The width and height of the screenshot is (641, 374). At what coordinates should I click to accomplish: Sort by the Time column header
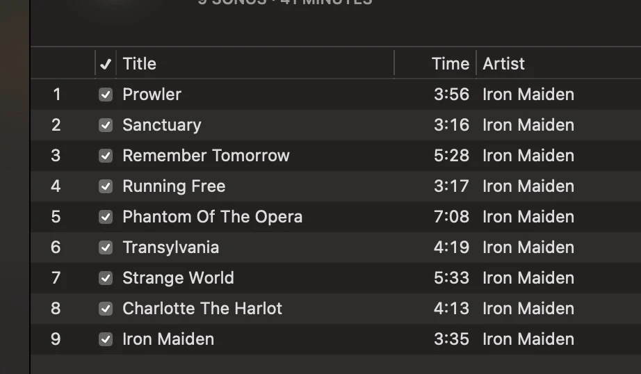[x=451, y=64]
